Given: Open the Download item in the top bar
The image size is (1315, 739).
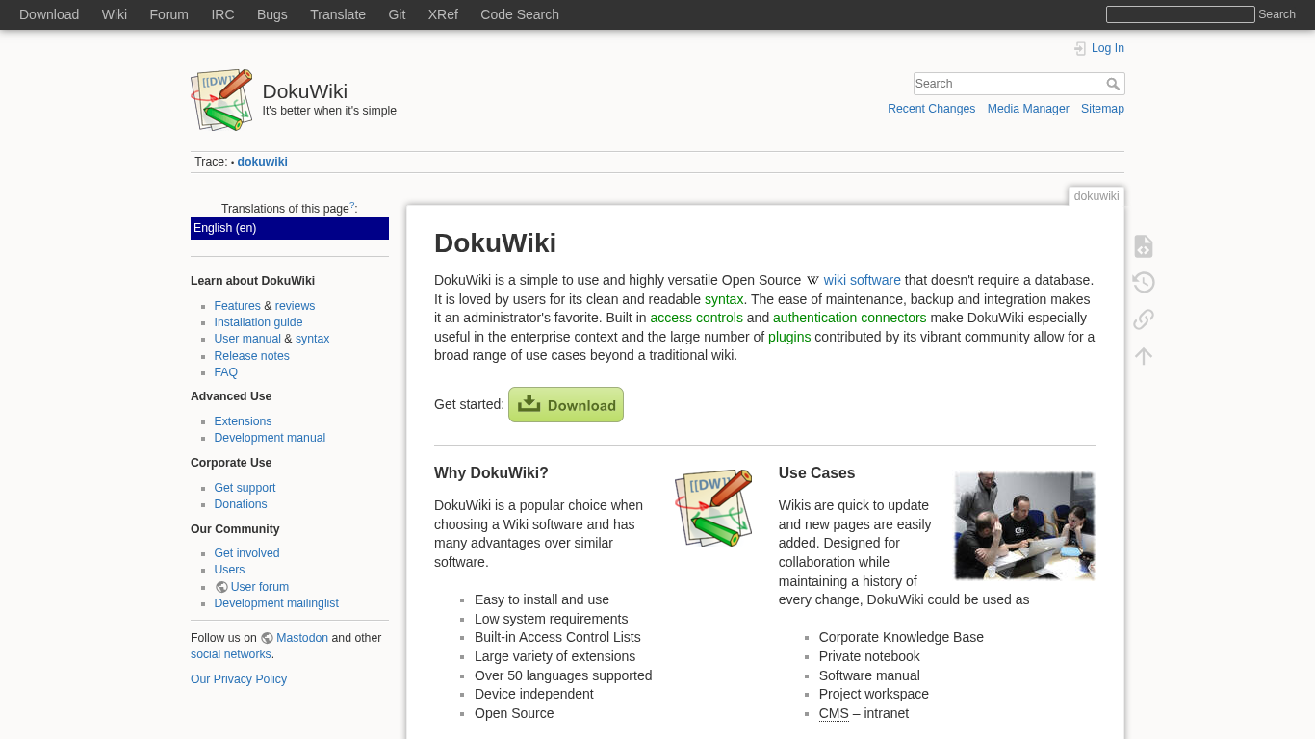Looking at the screenshot, I should [49, 14].
